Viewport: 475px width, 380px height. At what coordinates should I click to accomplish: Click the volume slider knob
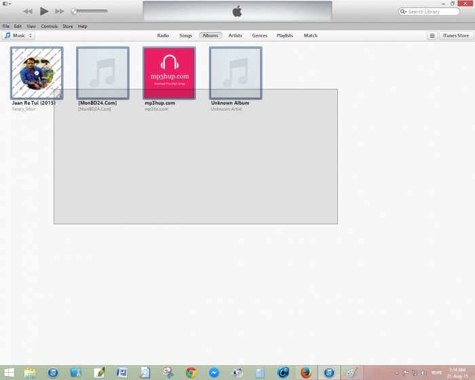[x=73, y=12]
